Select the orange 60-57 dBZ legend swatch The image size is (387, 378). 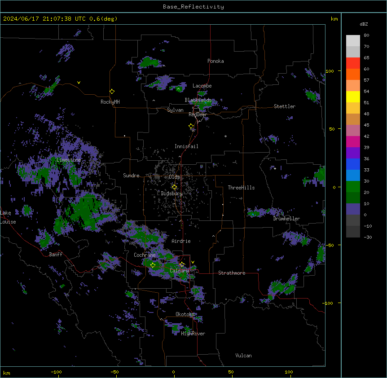[x=353, y=74]
